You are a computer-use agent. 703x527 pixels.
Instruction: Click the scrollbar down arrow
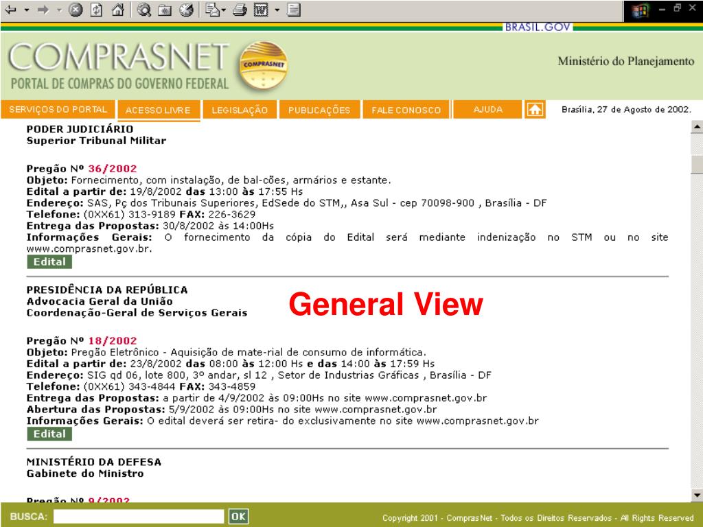tap(696, 495)
